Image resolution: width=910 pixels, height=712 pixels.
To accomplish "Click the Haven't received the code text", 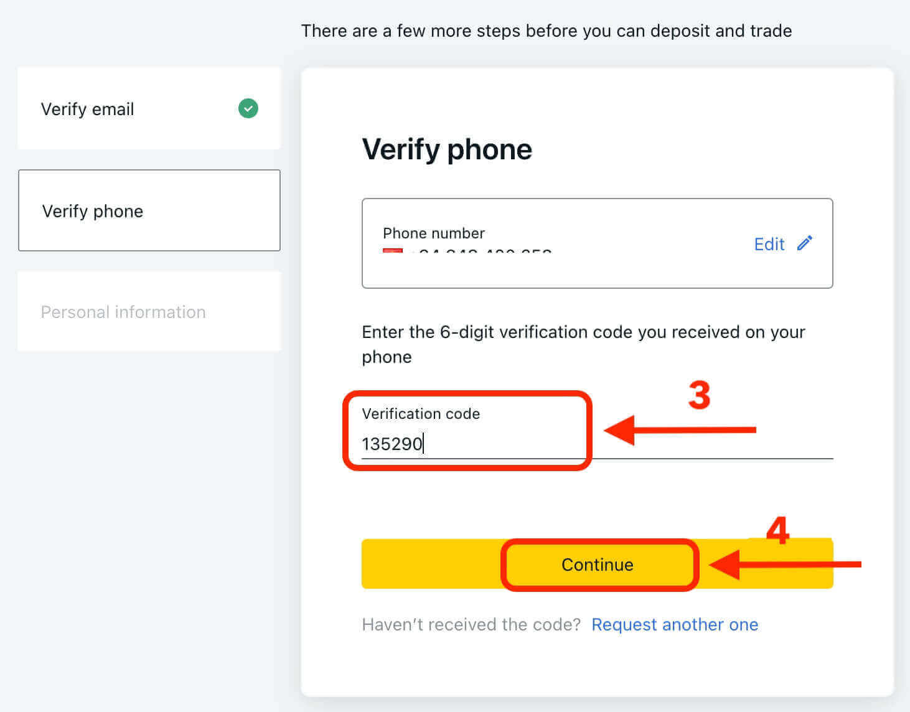I will pos(471,624).
